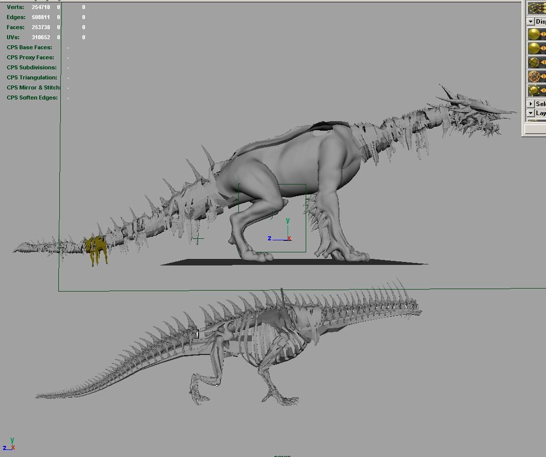The image size is (546, 457).
Task: Collapse the Layers section using its arrow
Action: pyautogui.click(x=530, y=113)
